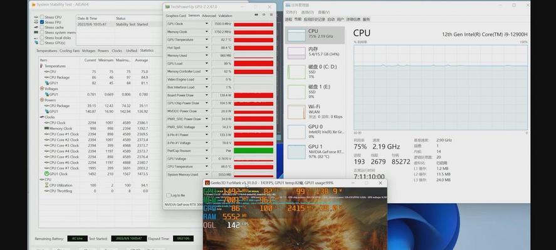Viewport: 556px width, 250px height.
Task: Click the Memory Clock chip icon in AIDA64
Action: [46, 128]
